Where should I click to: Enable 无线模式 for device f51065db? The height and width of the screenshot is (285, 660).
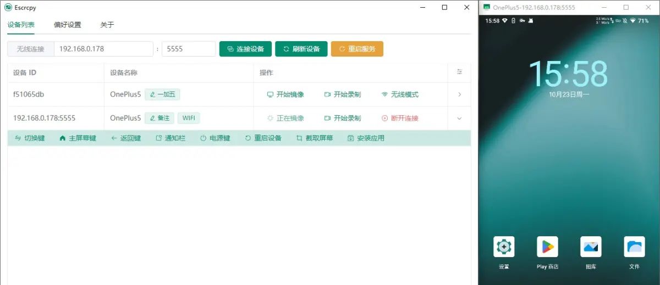[400, 94]
